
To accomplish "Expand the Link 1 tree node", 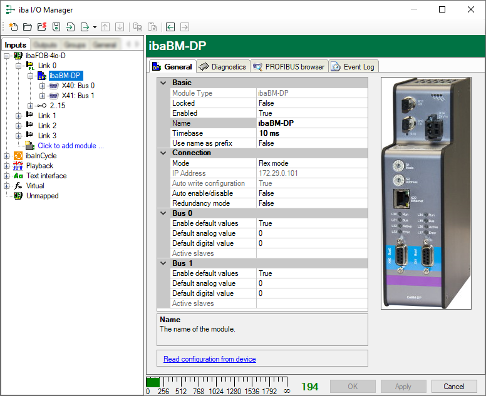I will [x=18, y=116].
